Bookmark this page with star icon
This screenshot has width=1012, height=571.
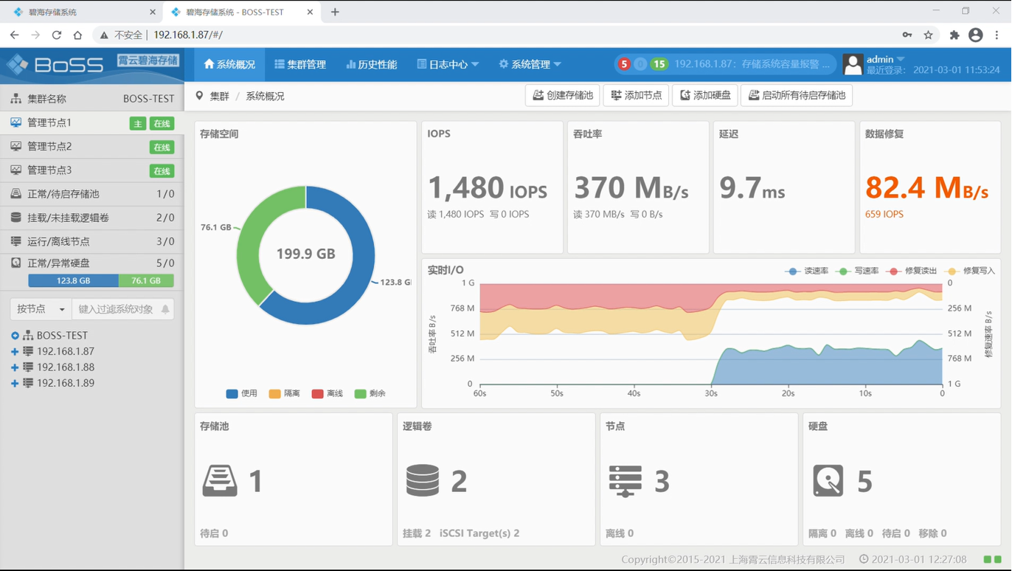pyautogui.click(x=928, y=35)
